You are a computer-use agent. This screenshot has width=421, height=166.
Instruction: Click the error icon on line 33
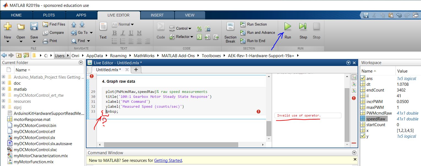click(x=259, y=112)
